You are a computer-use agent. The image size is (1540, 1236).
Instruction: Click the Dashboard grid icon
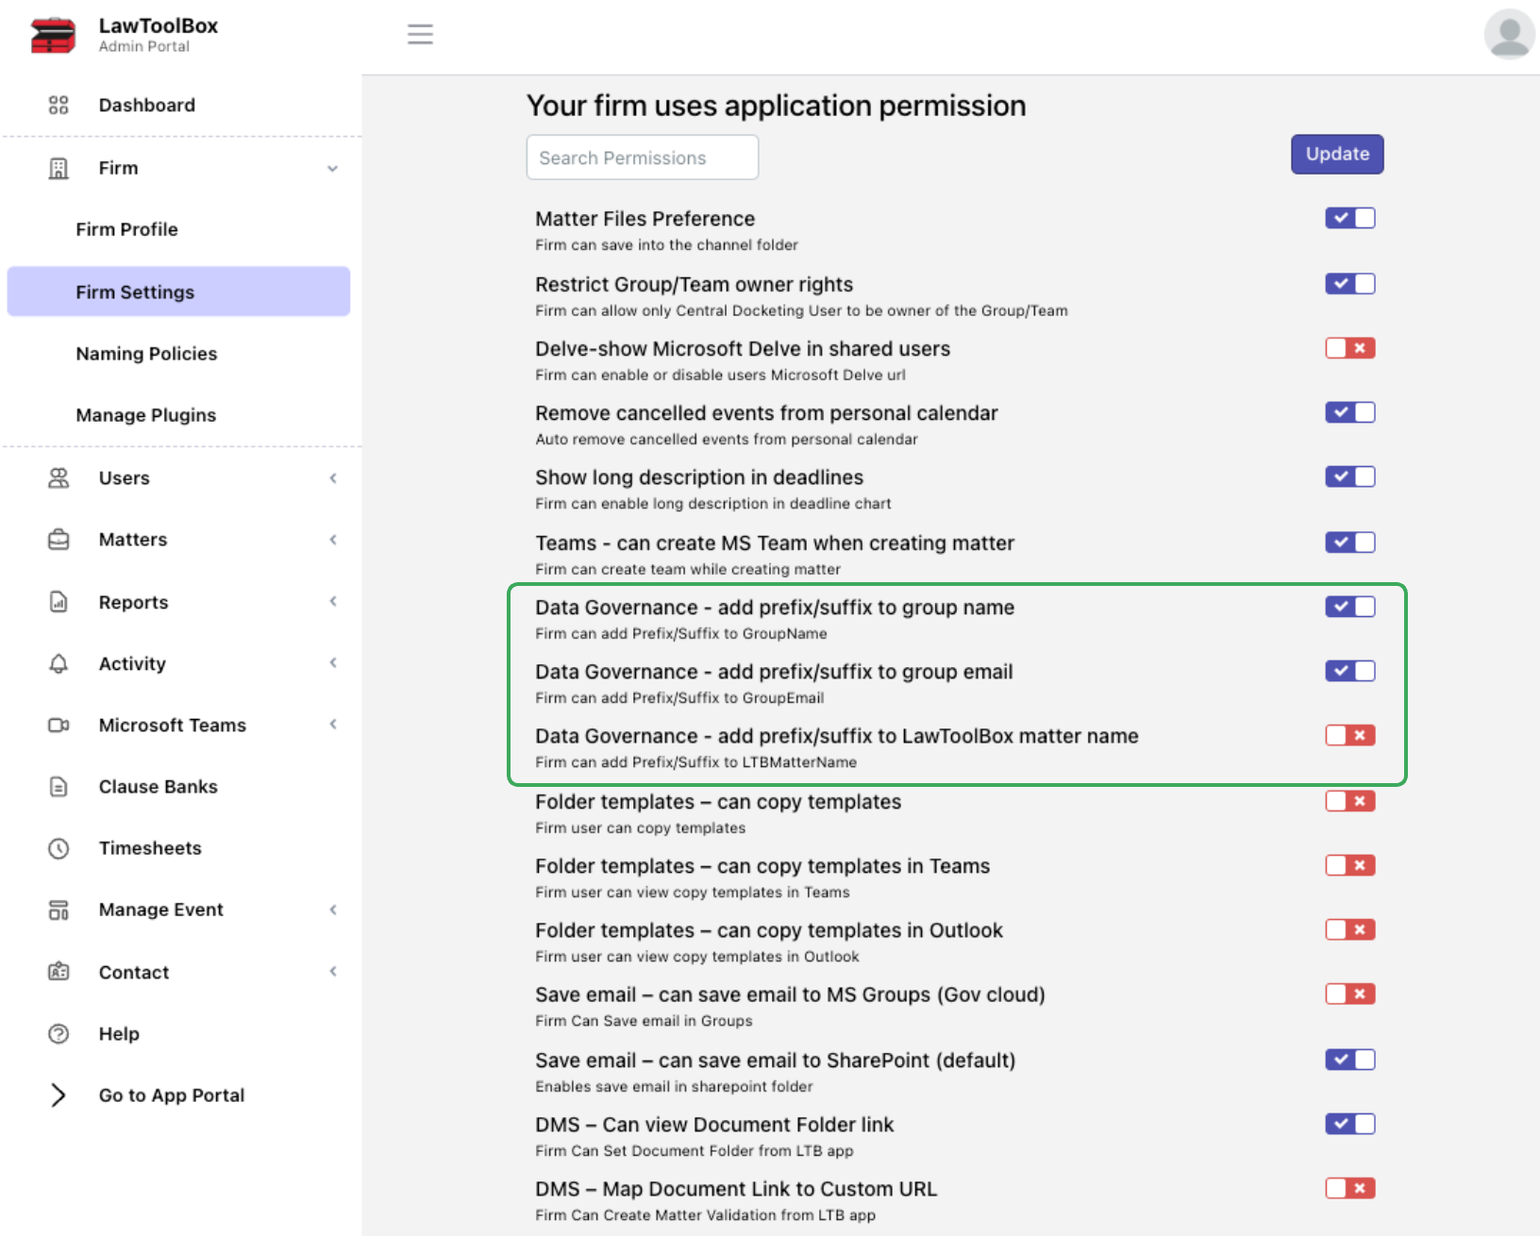pyautogui.click(x=59, y=105)
